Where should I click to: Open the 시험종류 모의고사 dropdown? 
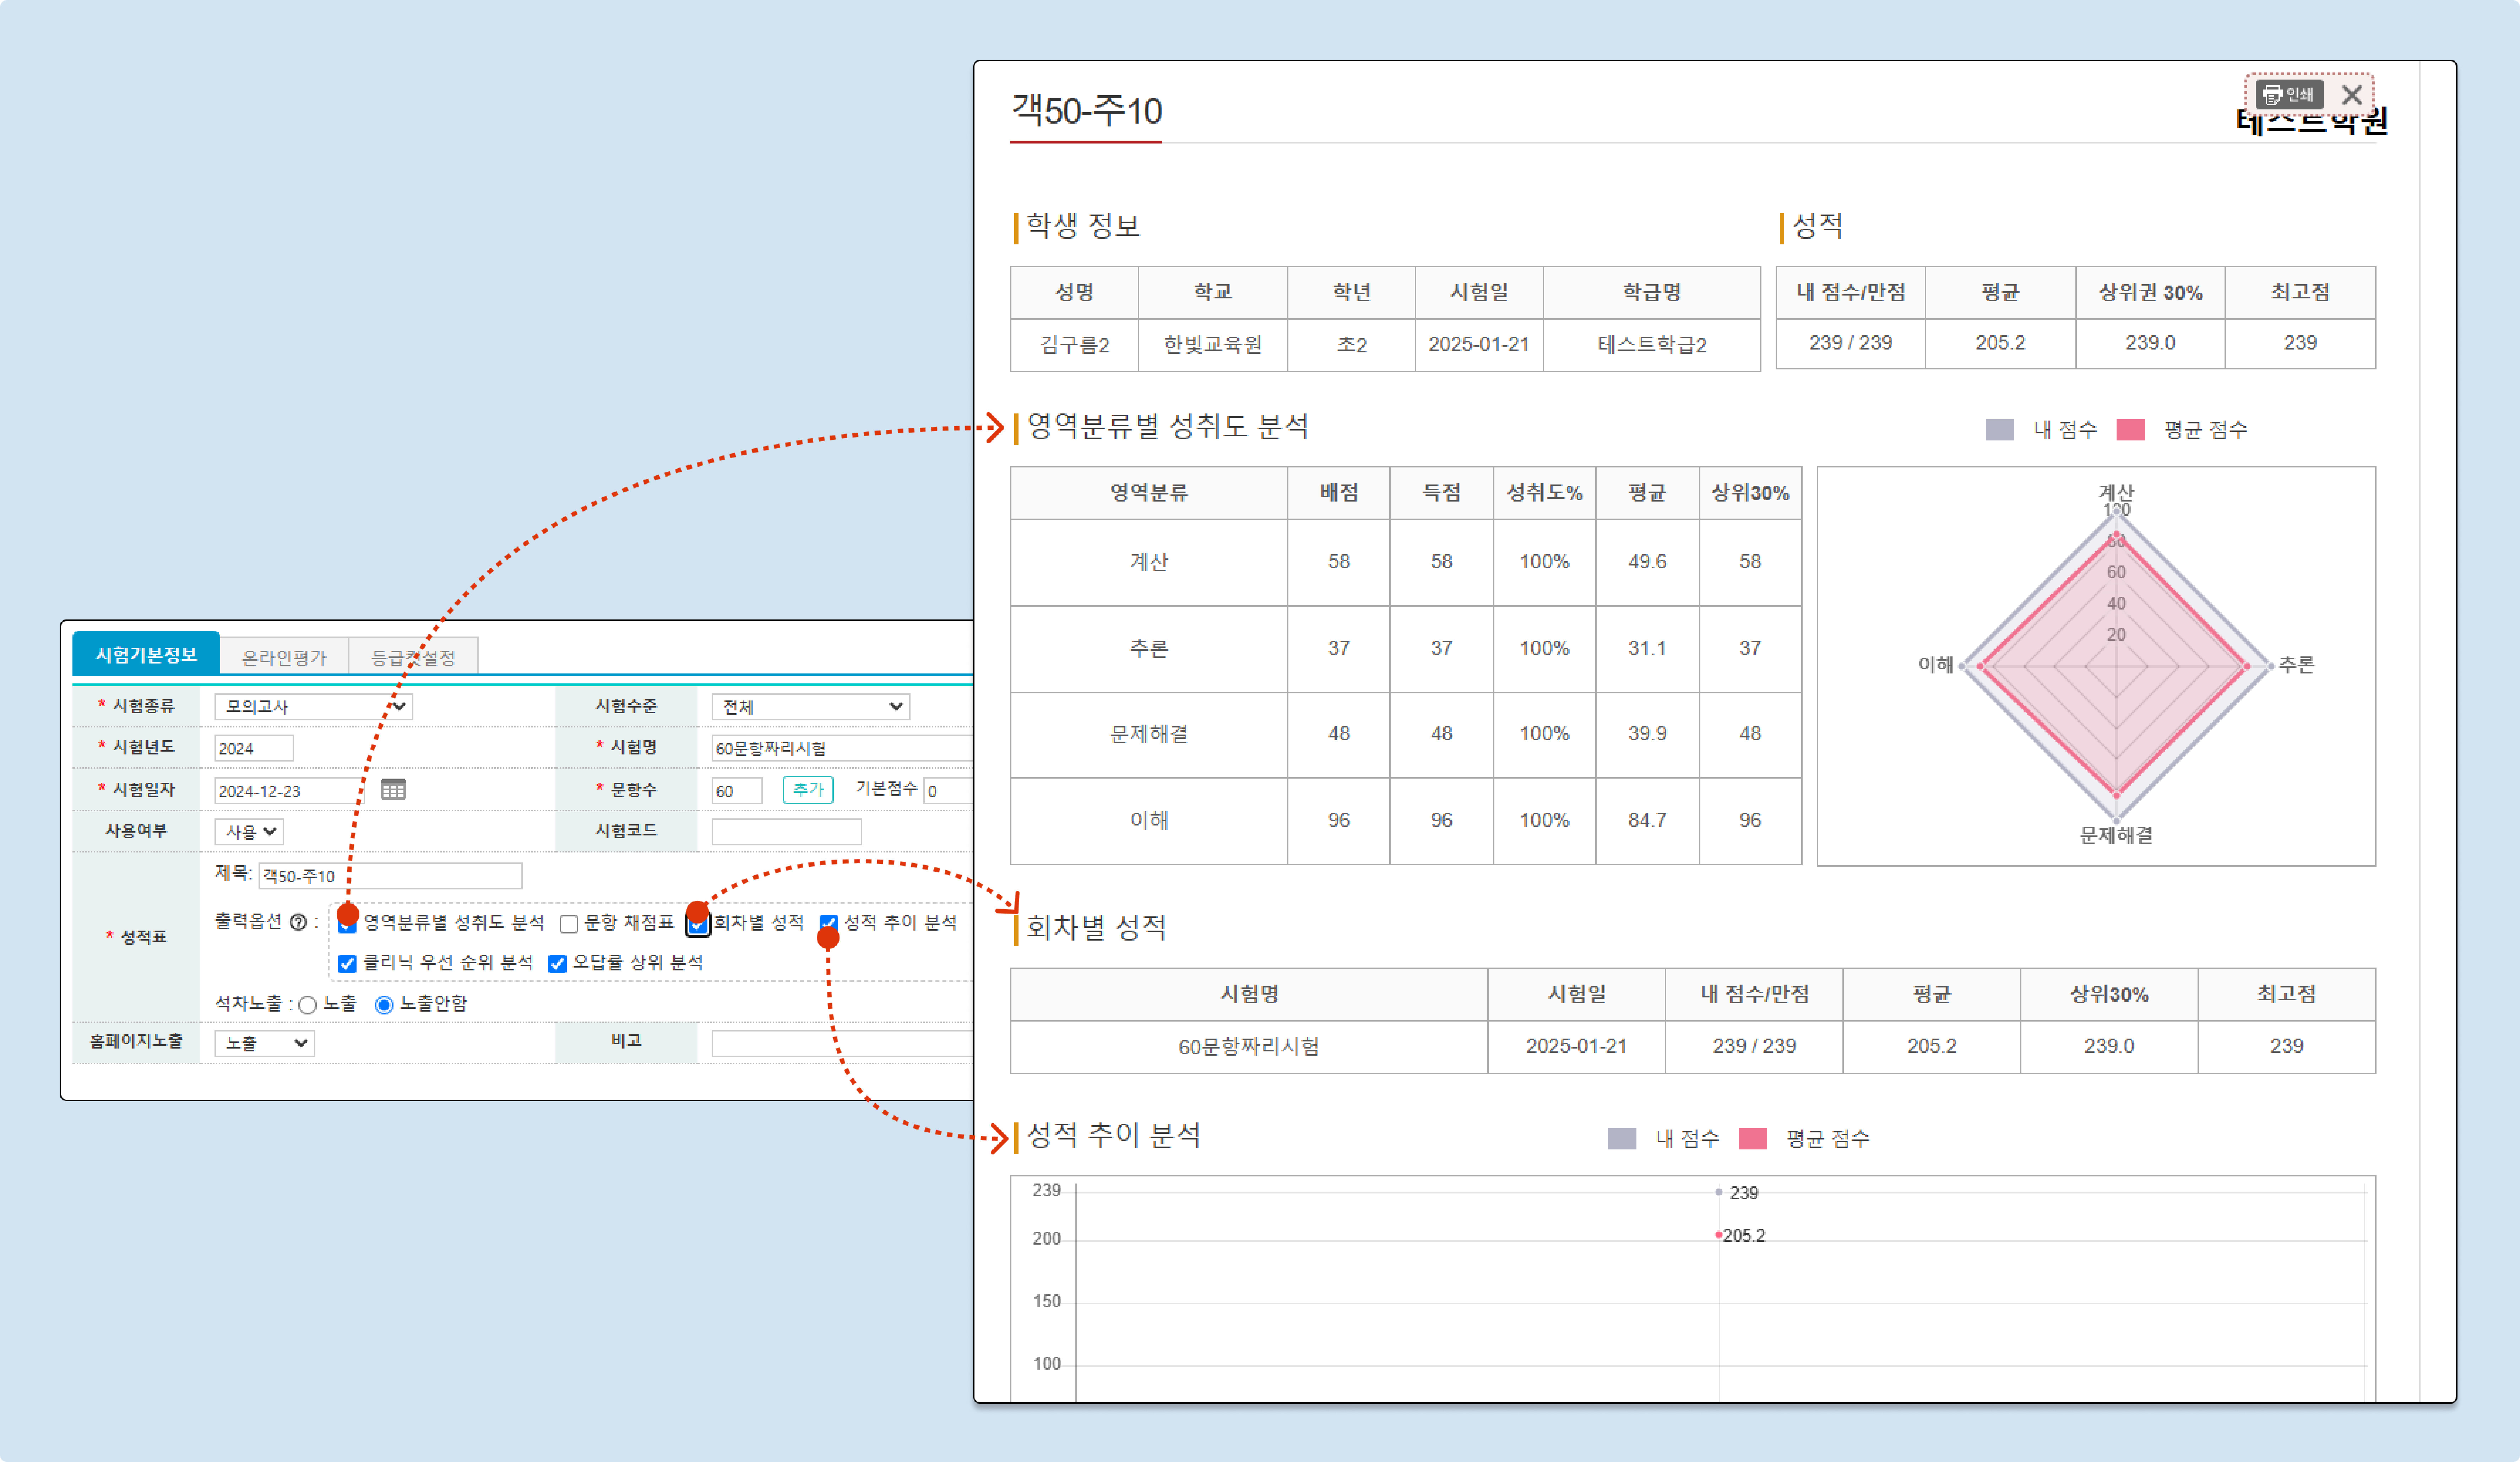313,707
